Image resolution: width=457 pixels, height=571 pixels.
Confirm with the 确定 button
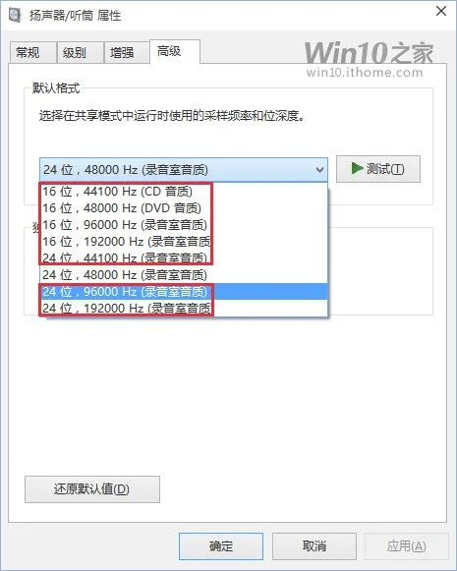pos(221,546)
